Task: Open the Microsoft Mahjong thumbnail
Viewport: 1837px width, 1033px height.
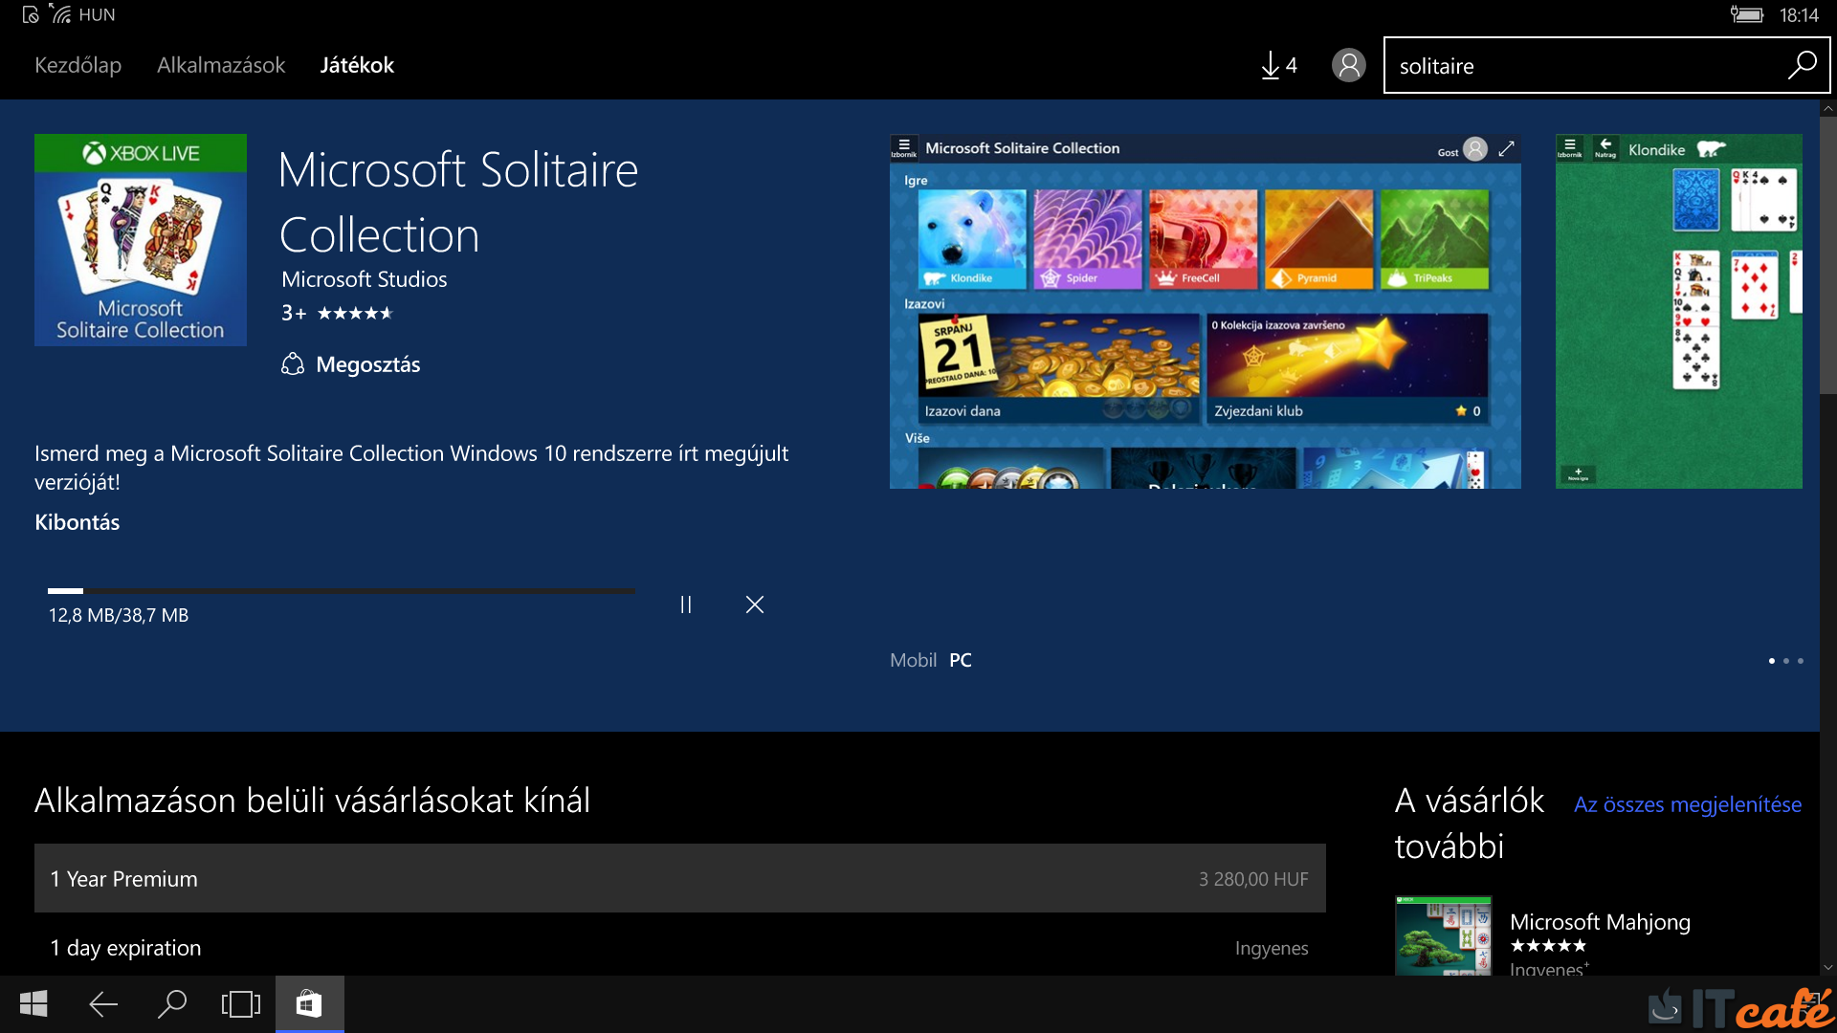Action: (x=1444, y=935)
